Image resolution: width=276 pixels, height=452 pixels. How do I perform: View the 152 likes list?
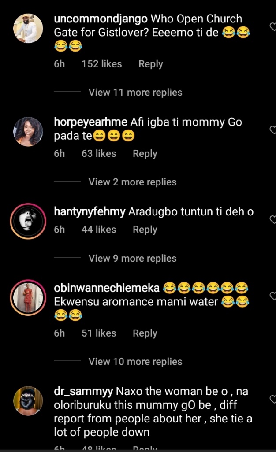click(x=101, y=64)
